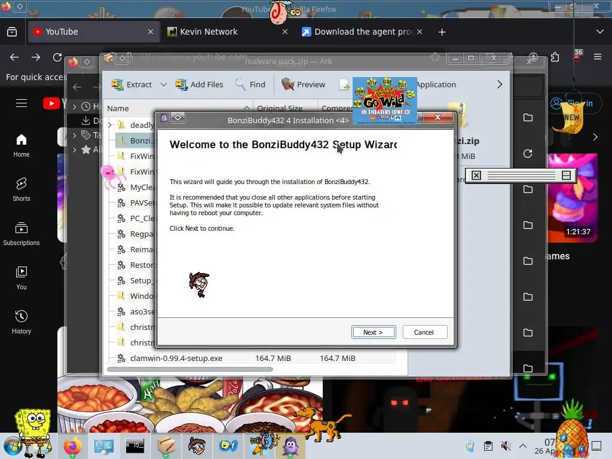The width and height of the screenshot is (612, 459).
Task: Close the Kevin Network tab
Action: tap(285, 32)
